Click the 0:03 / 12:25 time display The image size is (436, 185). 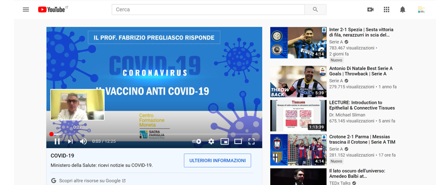coord(104,141)
